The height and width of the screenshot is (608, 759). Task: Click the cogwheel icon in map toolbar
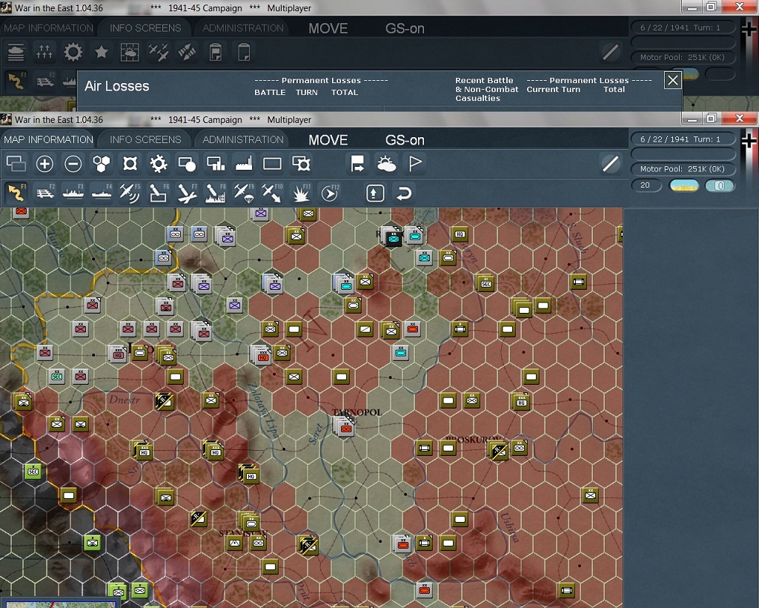[x=159, y=164]
